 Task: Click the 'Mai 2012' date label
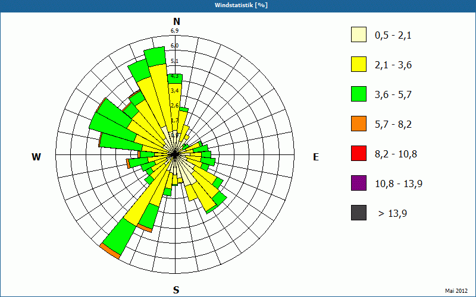[x=456, y=291]
